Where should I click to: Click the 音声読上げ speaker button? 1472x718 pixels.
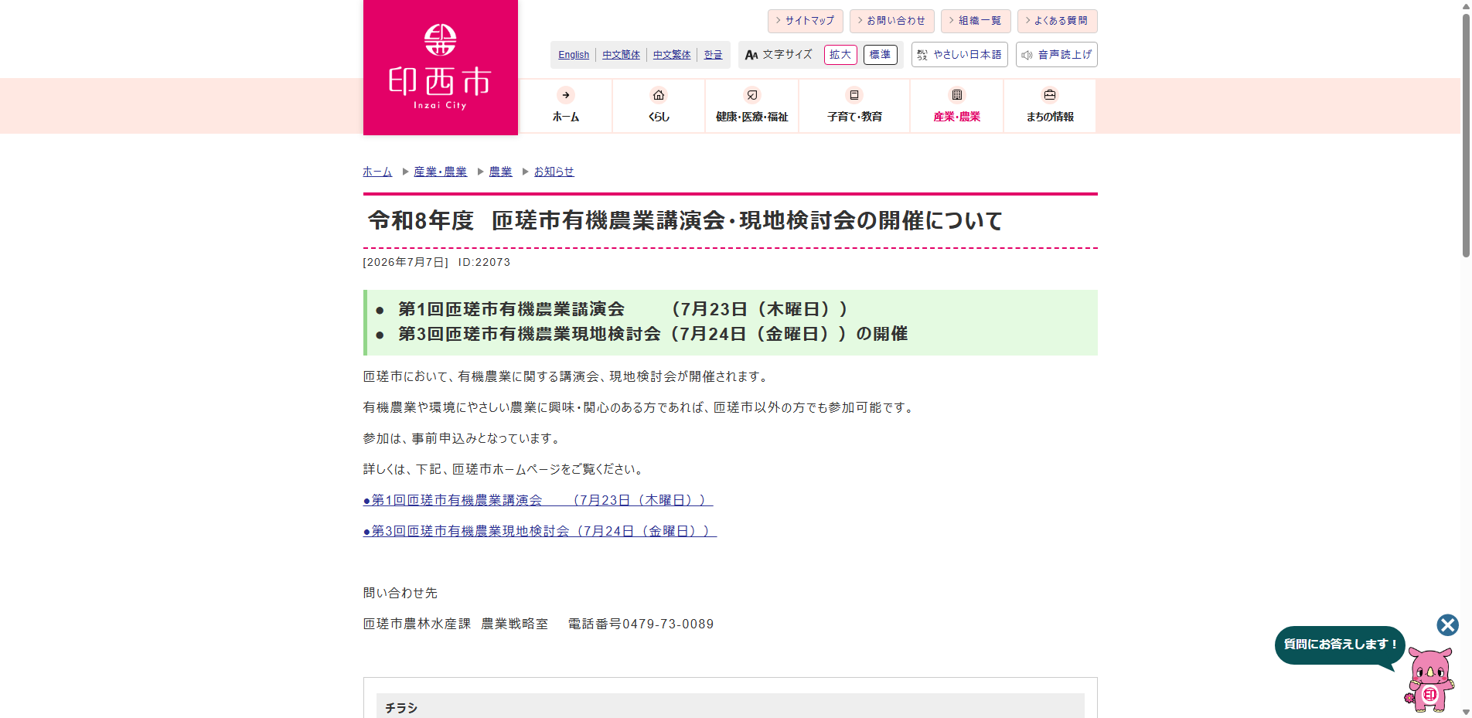coord(1057,55)
